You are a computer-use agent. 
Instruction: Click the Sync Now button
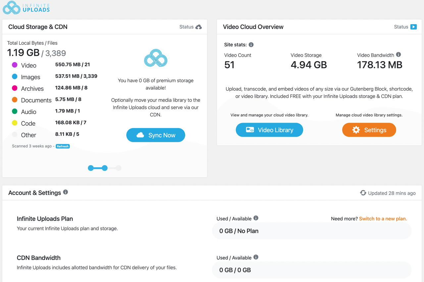156,135
